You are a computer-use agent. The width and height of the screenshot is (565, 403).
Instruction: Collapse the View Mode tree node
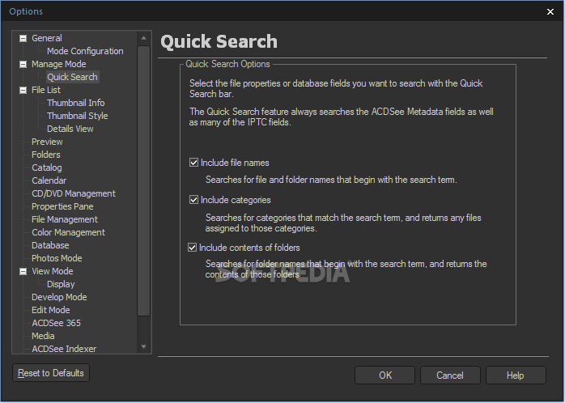(23, 271)
